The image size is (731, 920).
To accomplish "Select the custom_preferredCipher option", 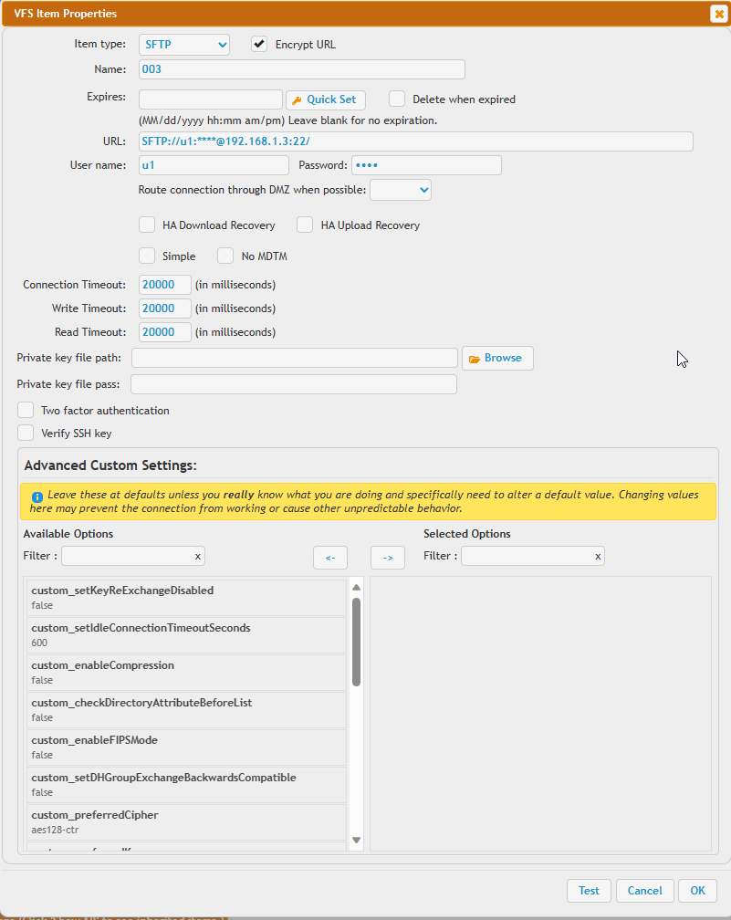I will point(183,821).
